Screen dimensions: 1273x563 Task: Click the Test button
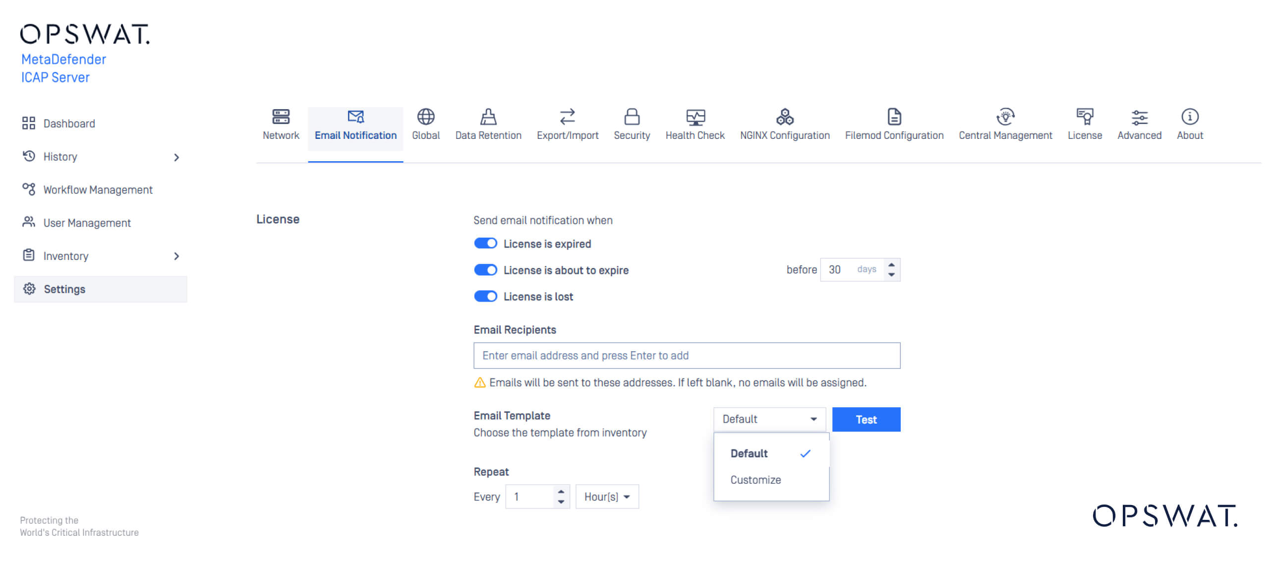pyautogui.click(x=866, y=419)
